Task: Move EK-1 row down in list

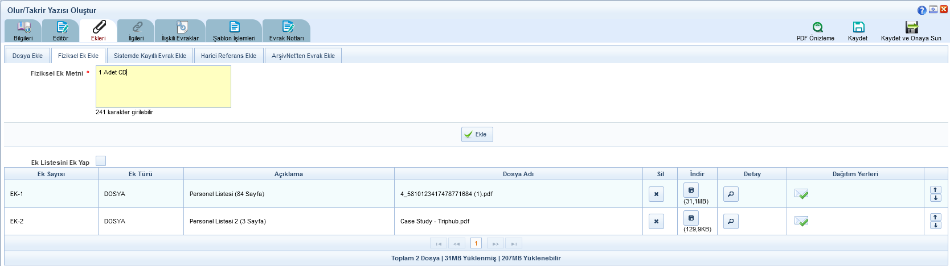Action: (935, 198)
